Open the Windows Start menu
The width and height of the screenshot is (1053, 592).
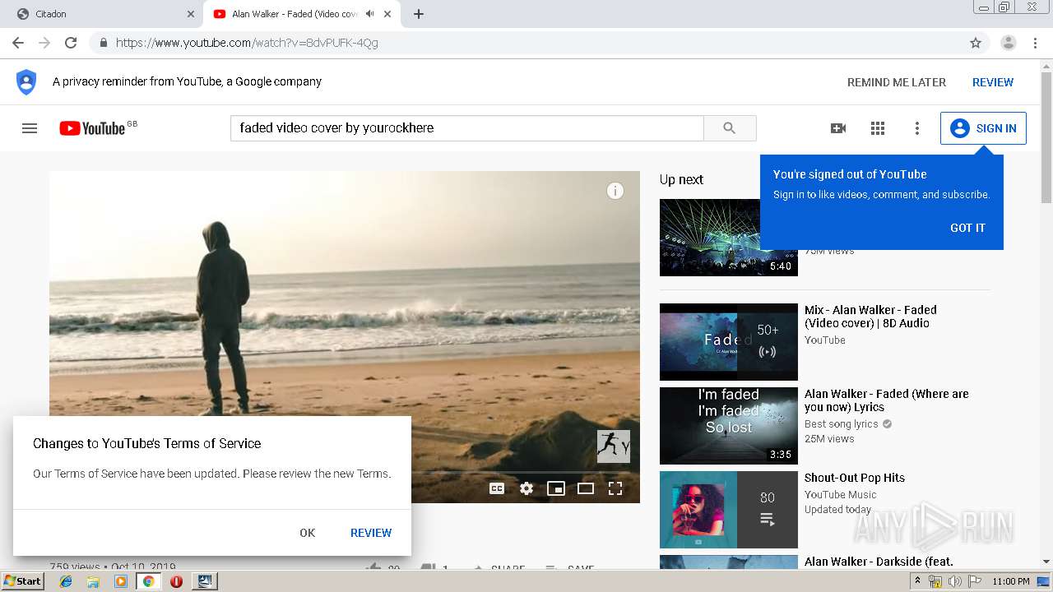[x=22, y=580]
